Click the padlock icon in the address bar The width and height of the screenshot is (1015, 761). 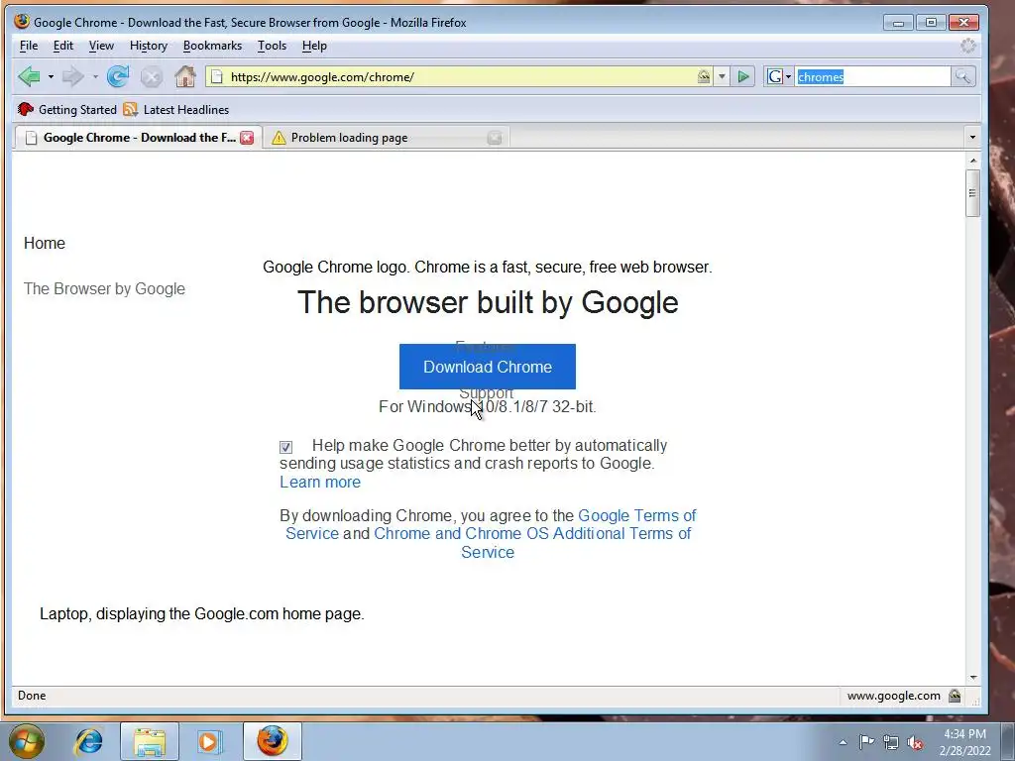pyautogui.click(x=704, y=76)
